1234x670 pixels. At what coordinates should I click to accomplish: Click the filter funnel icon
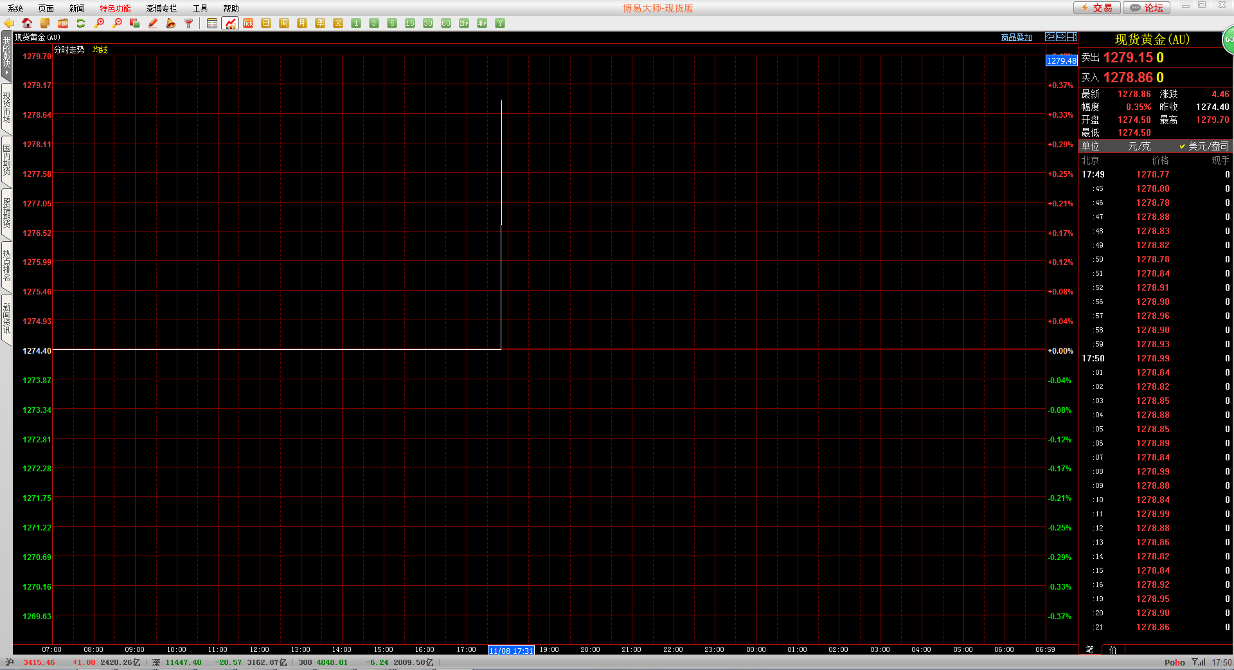(189, 23)
